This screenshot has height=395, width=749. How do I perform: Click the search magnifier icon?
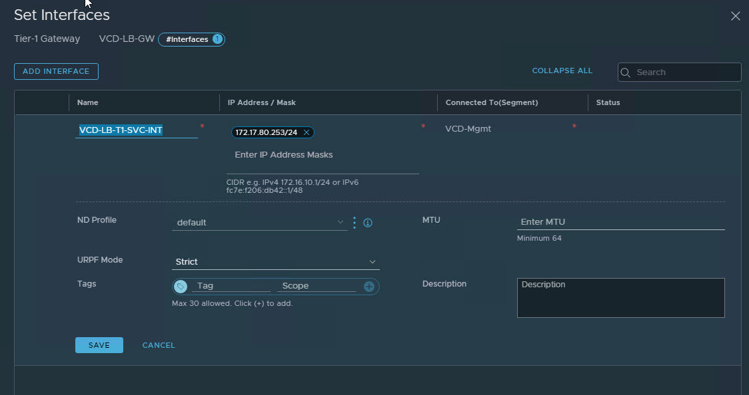click(626, 72)
